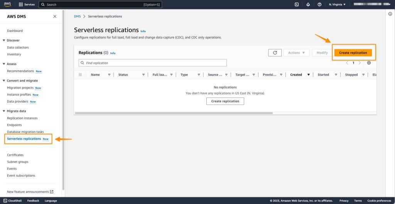This screenshot has width=395, height=204.
Task: Sort by Full load column arrow
Action: click(171, 75)
